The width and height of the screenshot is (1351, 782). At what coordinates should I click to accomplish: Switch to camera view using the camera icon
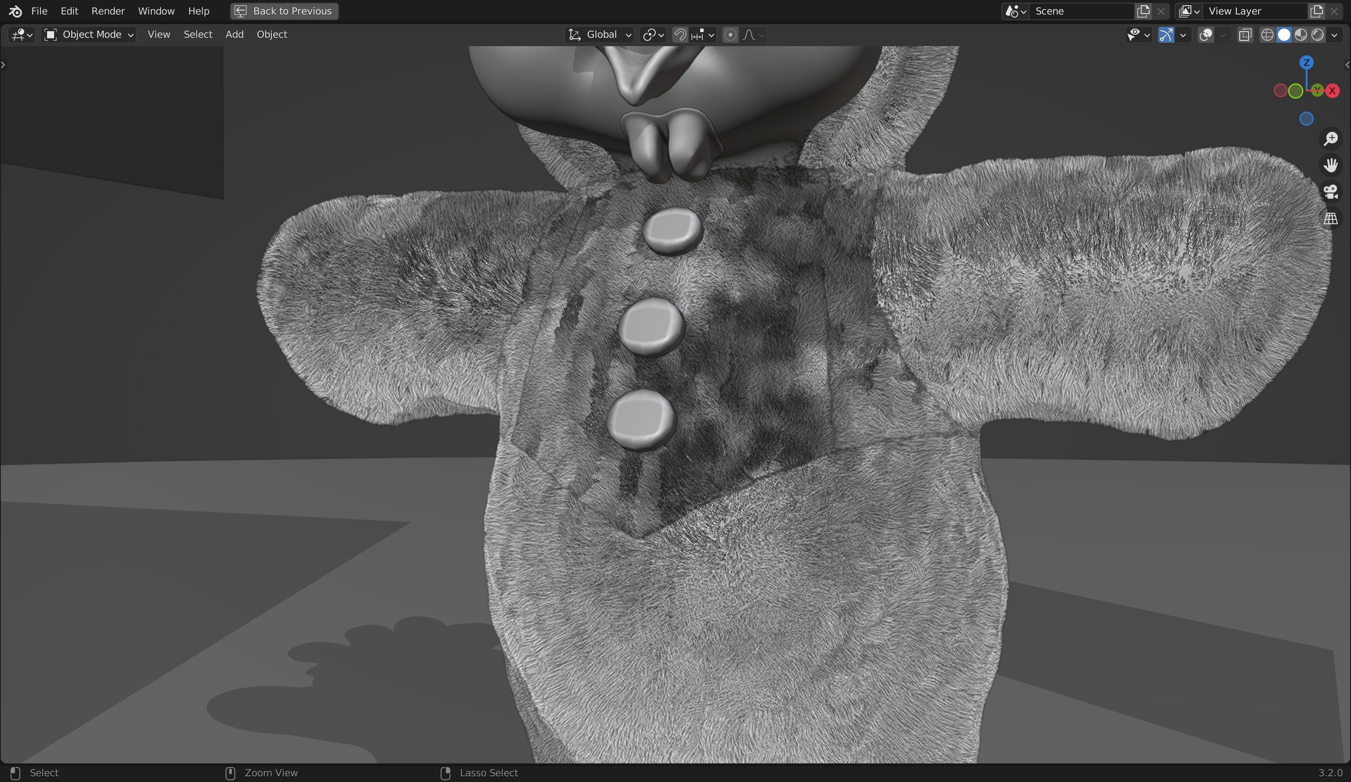[1331, 192]
